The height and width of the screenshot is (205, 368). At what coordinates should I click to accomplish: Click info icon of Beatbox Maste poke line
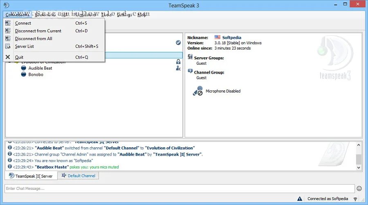(10, 167)
